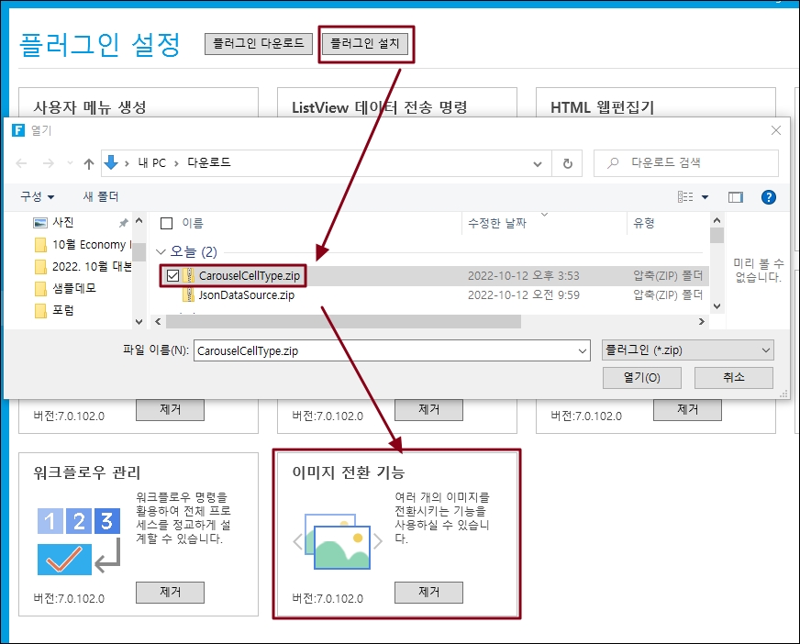Open the help question mark icon
800x644 pixels.
pos(769,197)
